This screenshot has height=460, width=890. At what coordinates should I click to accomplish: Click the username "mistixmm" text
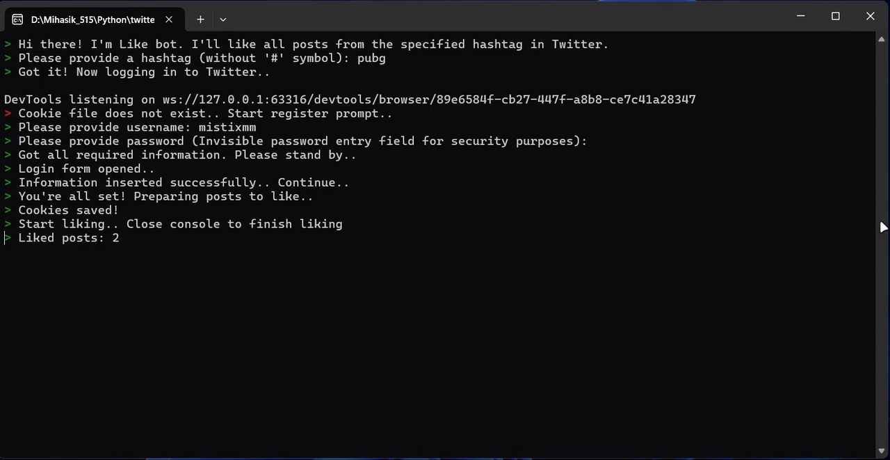tap(227, 127)
